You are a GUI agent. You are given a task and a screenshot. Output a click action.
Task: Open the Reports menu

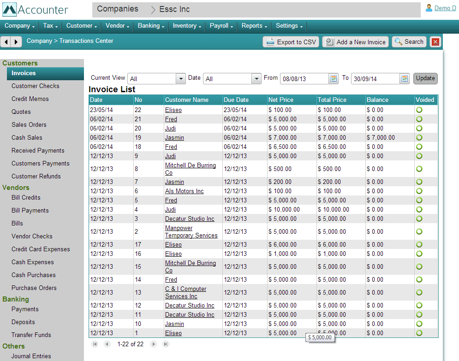[254, 26]
